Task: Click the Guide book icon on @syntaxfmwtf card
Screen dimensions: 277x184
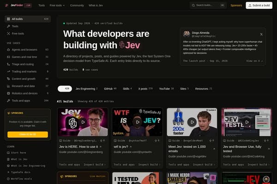Action: click(115, 141)
